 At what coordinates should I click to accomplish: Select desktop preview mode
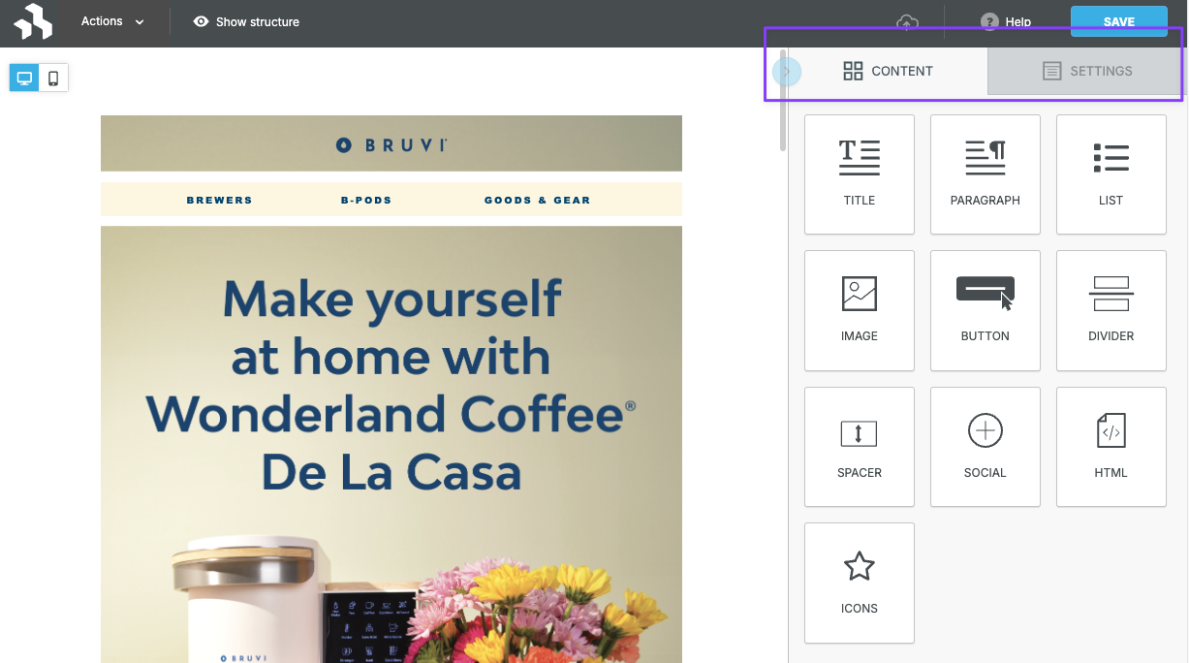coord(23,78)
